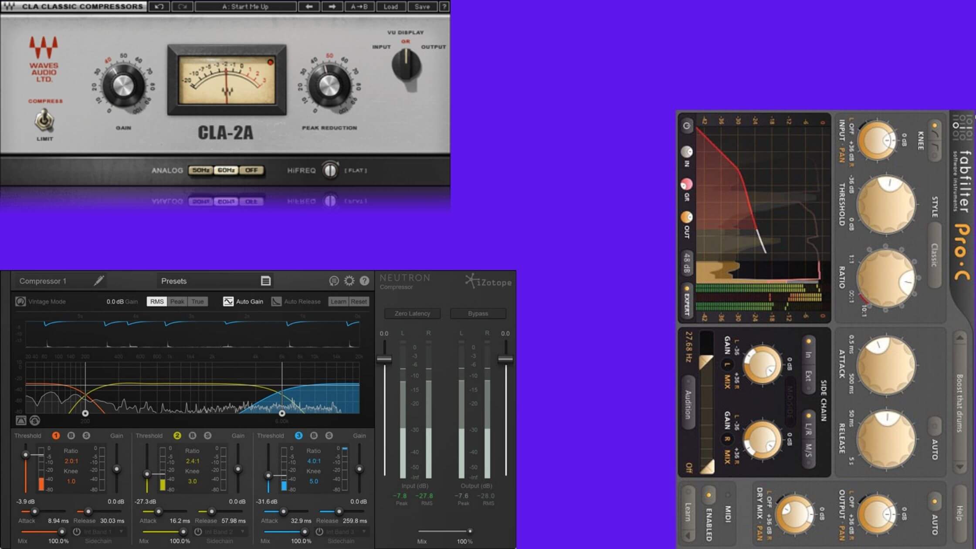976x549 pixels.
Task: Click the undo arrow on the CLA toolbar
Action: coord(160,7)
